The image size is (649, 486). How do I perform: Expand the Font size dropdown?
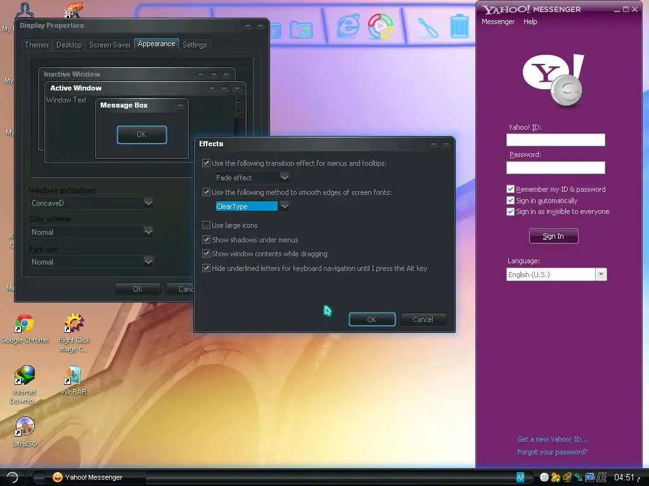tap(148, 261)
